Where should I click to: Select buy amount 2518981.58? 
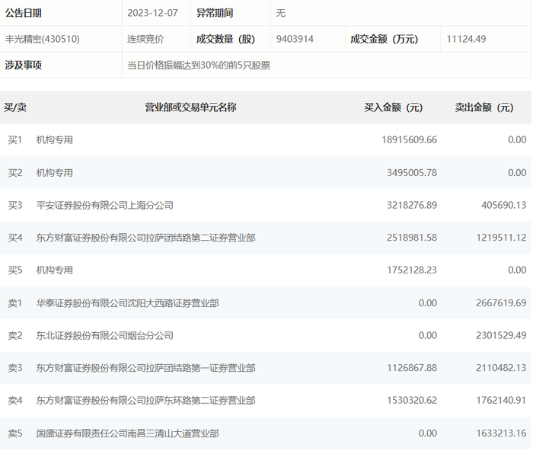click(412, 238)
